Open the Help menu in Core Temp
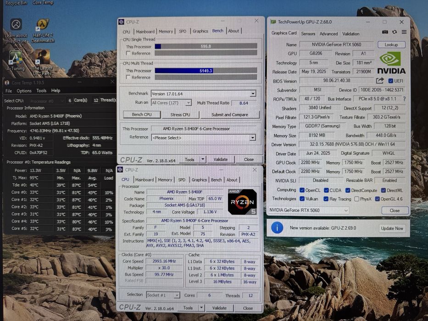Screen dimensions: 428x321 click(x=56, y=91)
